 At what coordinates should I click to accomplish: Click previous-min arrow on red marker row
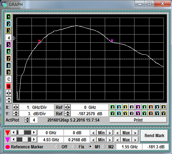point(93,133)
